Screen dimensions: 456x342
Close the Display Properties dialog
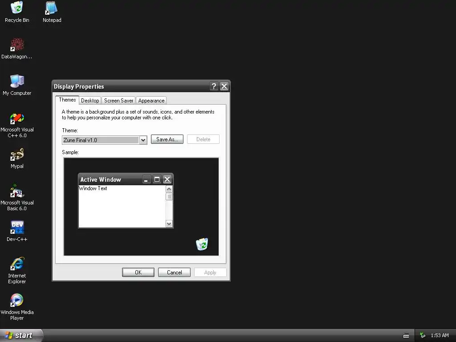(224, 86)
